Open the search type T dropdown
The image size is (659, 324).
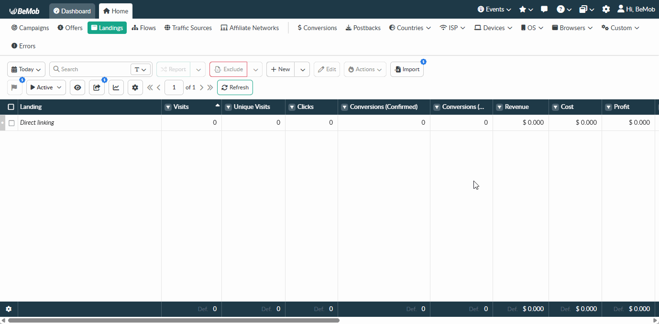pyautogui.click(x=140, y=69)
